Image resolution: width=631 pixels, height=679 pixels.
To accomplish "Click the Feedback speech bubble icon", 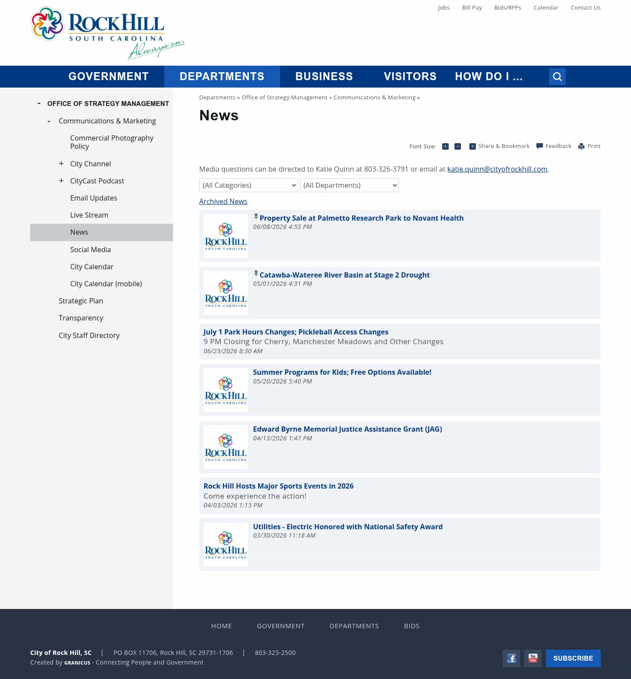I will pyautogui.click(x=539, y=146).
